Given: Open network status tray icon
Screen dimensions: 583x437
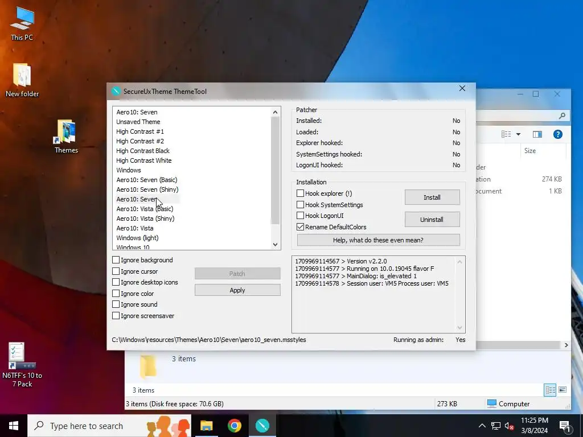Looking at the screenshot, I should [x=496, y=426].
